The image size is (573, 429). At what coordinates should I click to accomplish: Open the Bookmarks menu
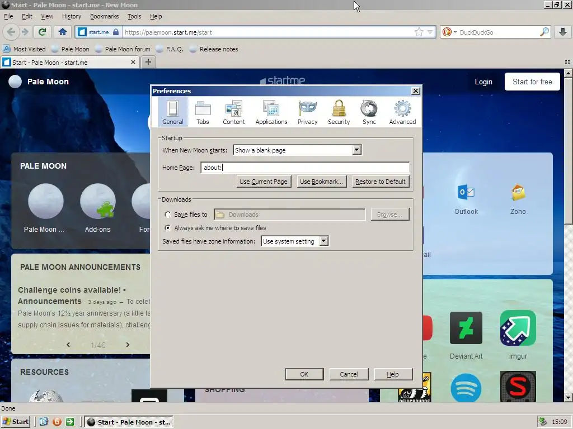coord(105,16)
